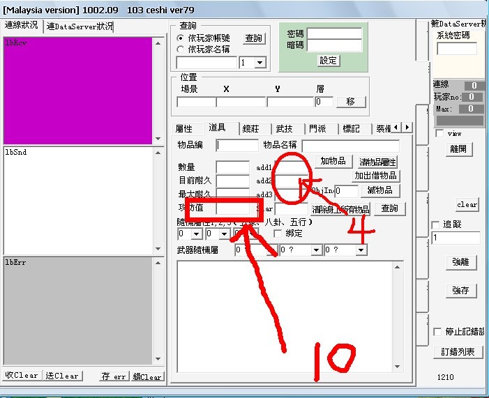This screenshot has height=398, width=489.
Task: Click the 清除身上所有物品 button
Action: point(340,208)
